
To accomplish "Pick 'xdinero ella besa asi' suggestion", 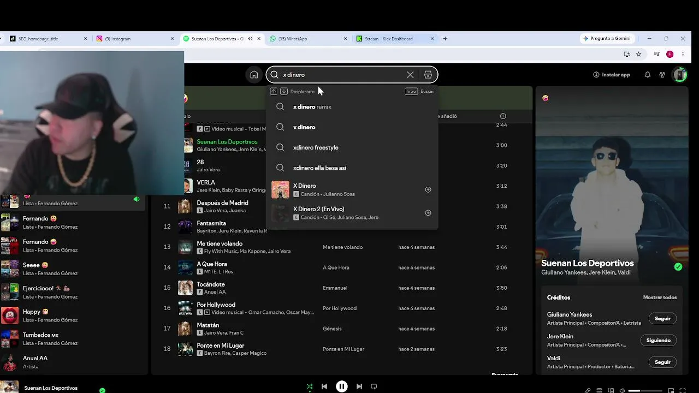I will tap(352, 168).
